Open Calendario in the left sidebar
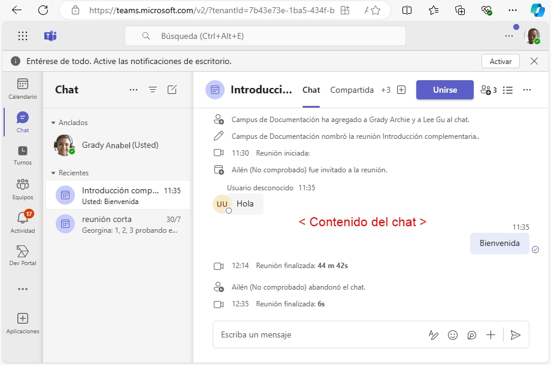The height and width of the screenshot is (365, 551). coord(23,89)
